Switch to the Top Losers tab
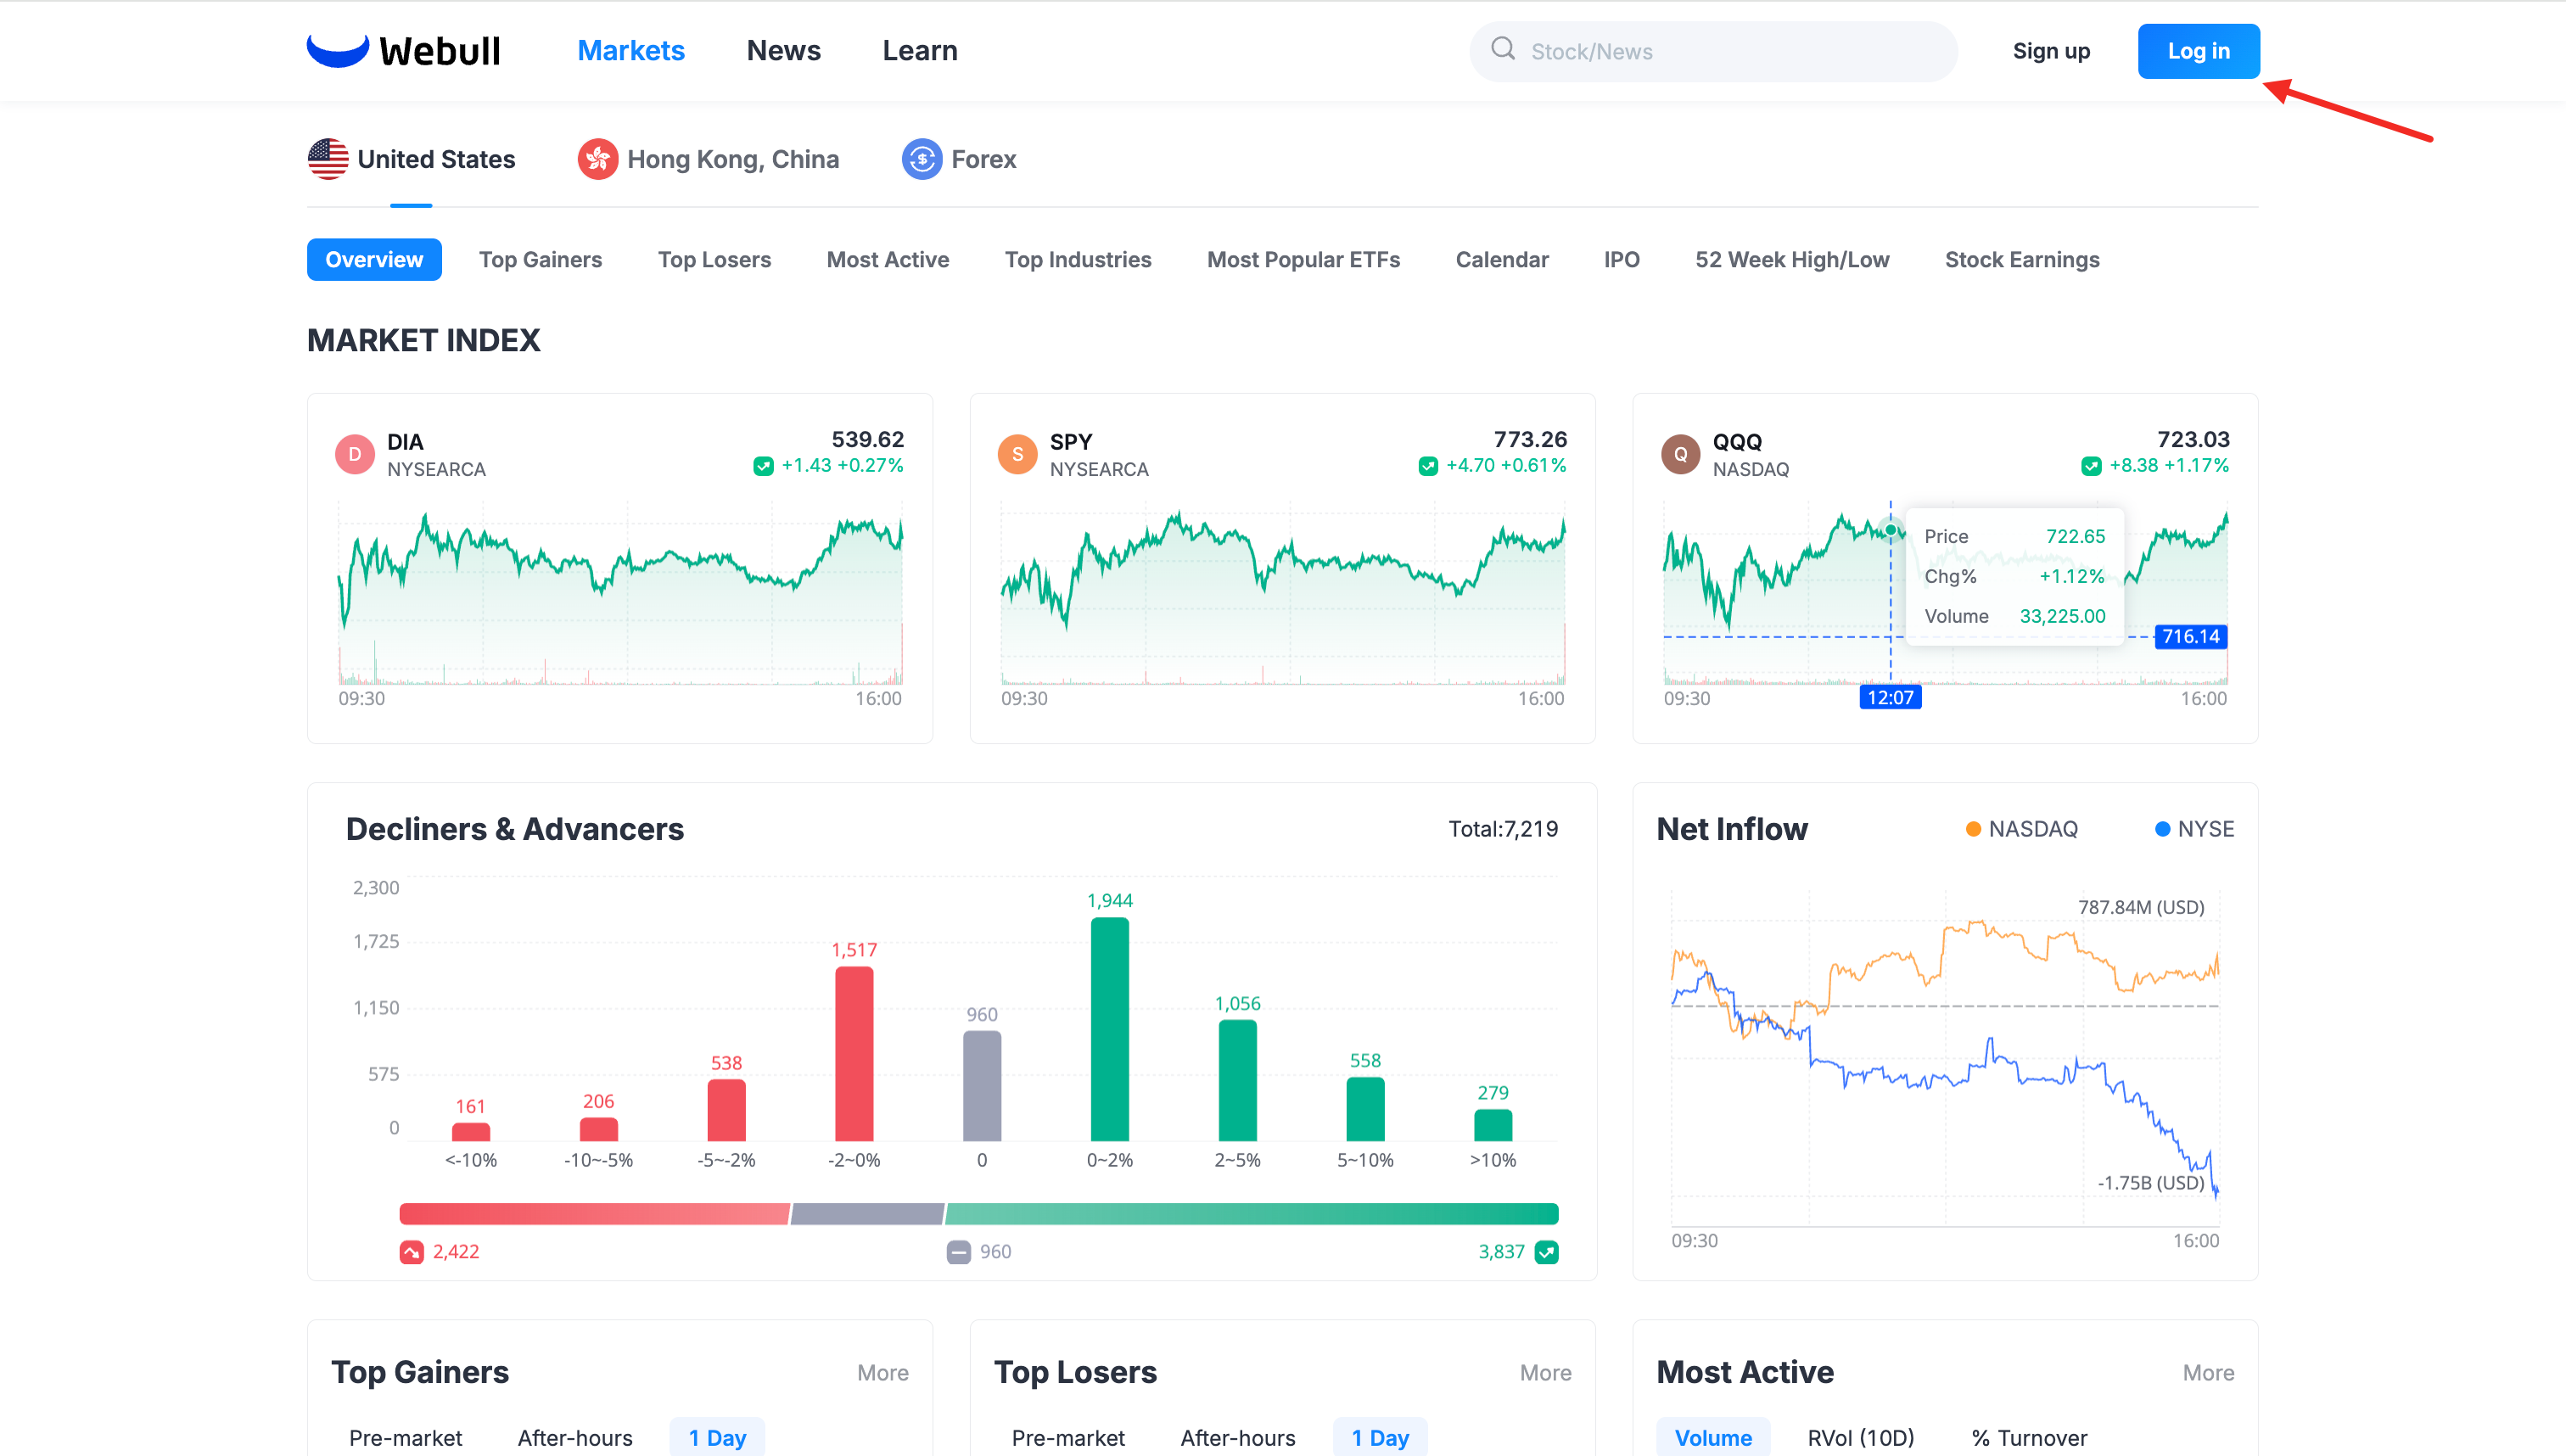Image resolution: width=2566 pixels, height=1456 pixels. [714, 260]
